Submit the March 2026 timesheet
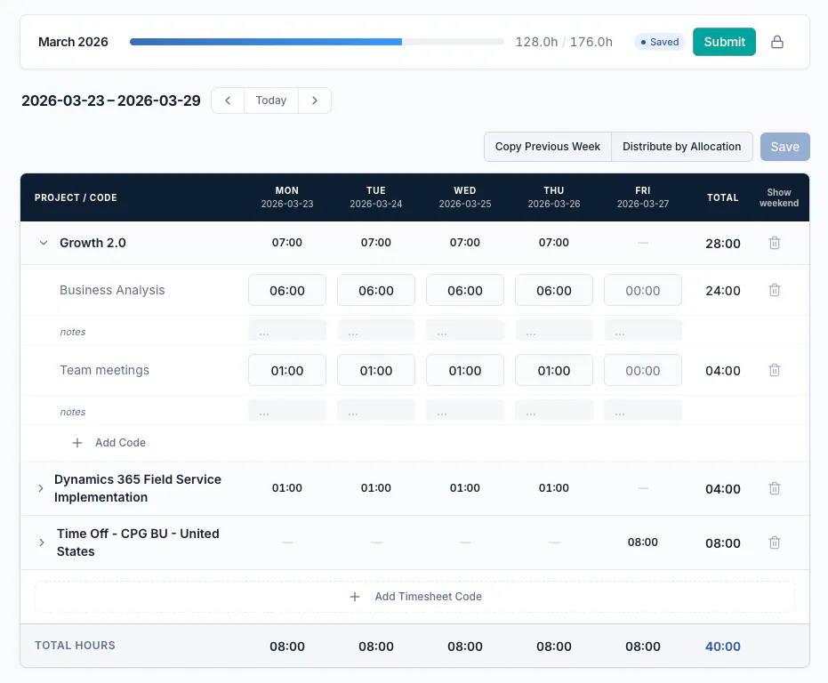Image resolution: width=828 pixels, height=683 pixels. coord(724,42)
